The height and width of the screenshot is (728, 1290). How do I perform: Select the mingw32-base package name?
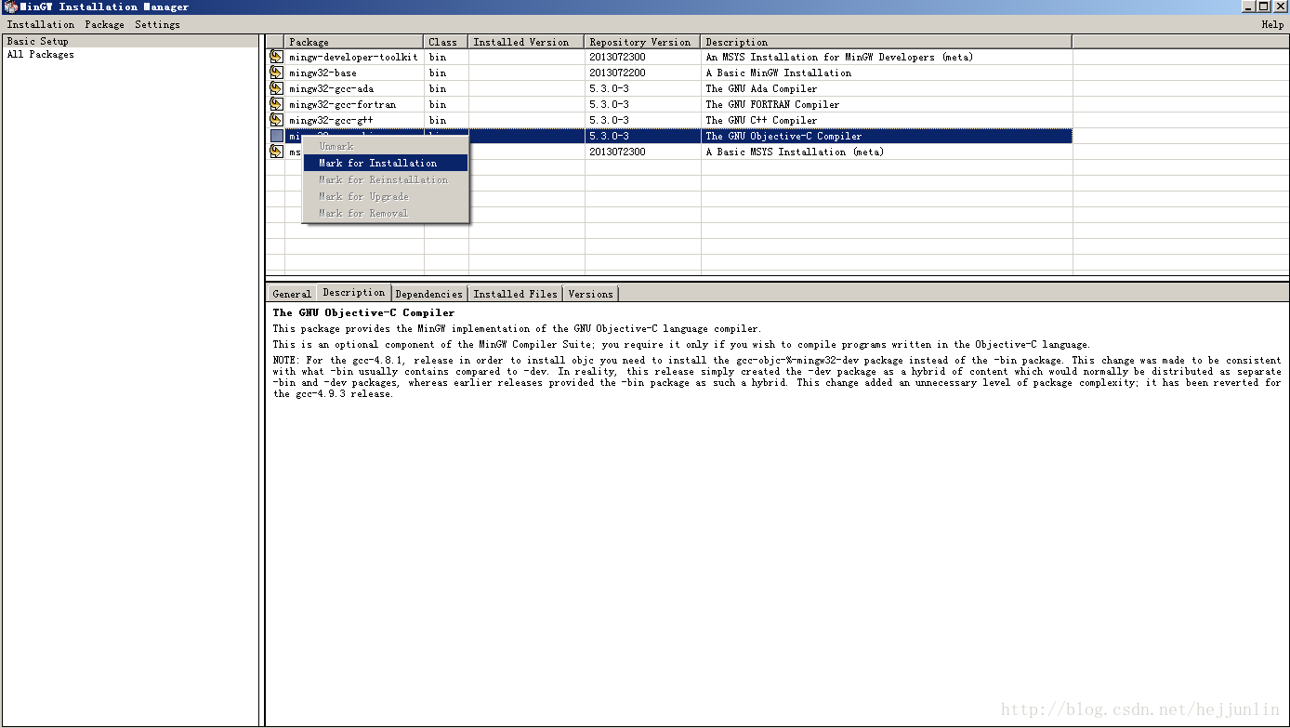322,73
